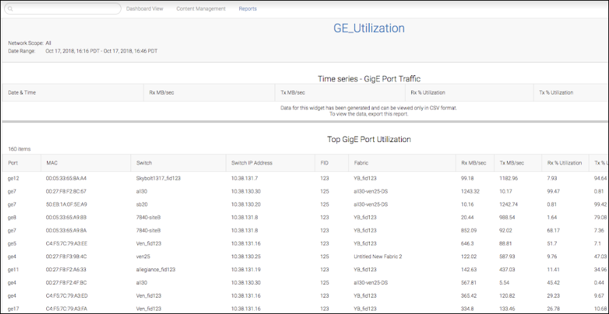609x314 pixels.
Task: Click the Date & Time column header
Action: (22, 92)
